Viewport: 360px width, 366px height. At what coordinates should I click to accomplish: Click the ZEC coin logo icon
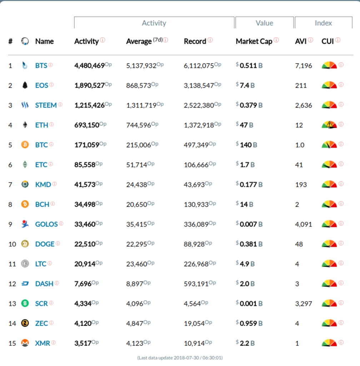pos(25,323)
